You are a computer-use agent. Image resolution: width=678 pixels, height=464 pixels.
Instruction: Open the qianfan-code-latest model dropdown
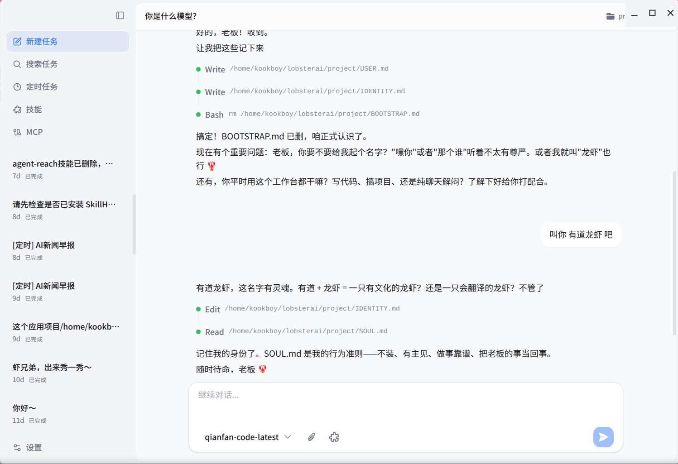pyautogui.click(x=248, y=437)
